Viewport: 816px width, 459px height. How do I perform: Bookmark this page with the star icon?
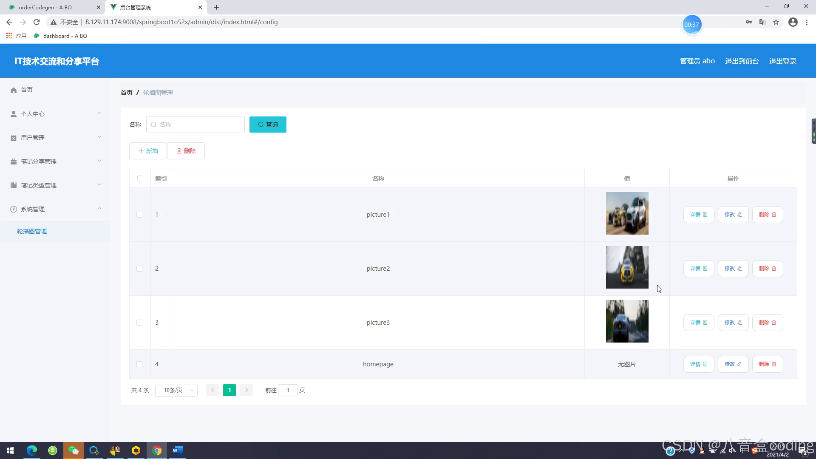click(x=776, y=22)
